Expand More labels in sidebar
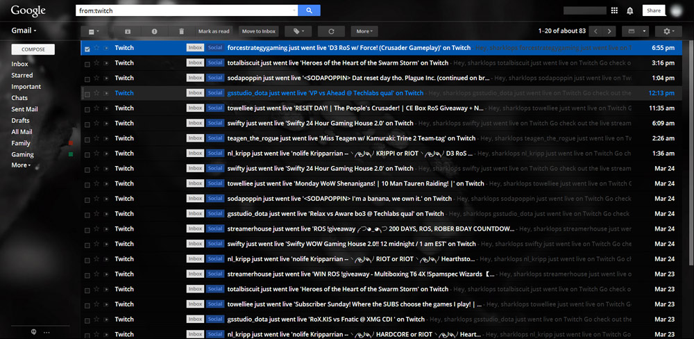Screen dimensions: 694x339 tap(21, 165)
